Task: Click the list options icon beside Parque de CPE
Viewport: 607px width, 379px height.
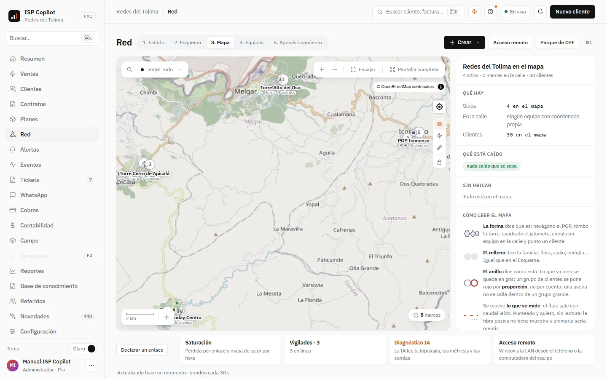Action: point(589,43)
